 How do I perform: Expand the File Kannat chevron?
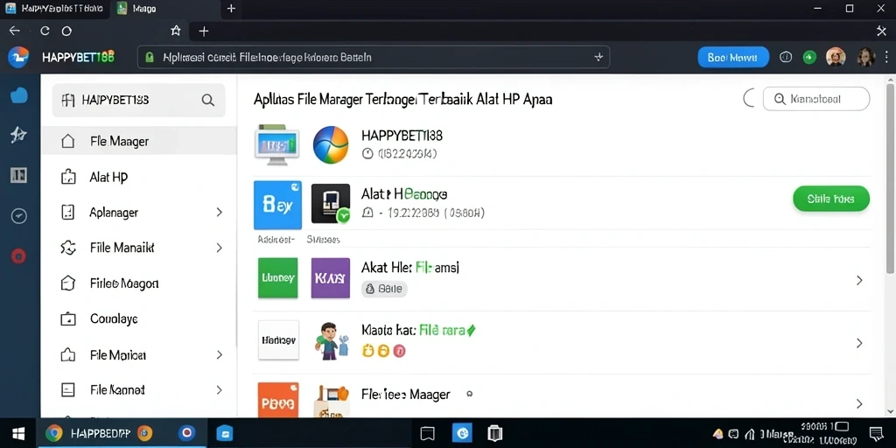219,390
